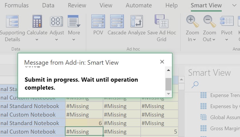Switch to the Formulas tab
Screen dimensions: 240x137
click(17, 5)
